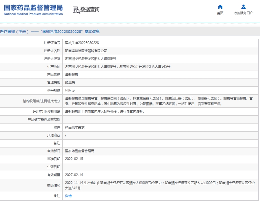260x202 pixels.
Task: Open the 首页 home icon
Action: (220, 7)
